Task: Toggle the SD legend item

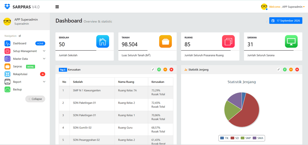Action: (235, 138)
